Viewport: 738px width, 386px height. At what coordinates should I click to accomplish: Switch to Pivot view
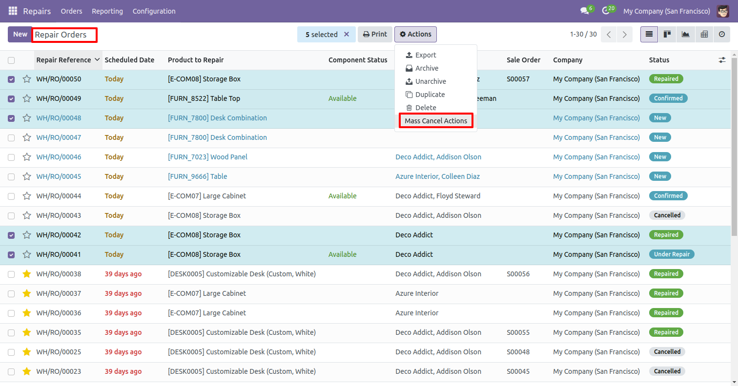(x=704, y=34)
